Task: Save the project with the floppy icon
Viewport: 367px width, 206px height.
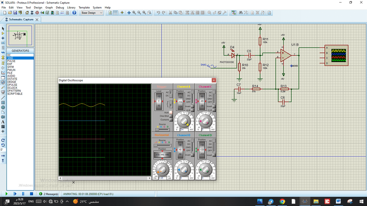Action: tap(15, 13)
